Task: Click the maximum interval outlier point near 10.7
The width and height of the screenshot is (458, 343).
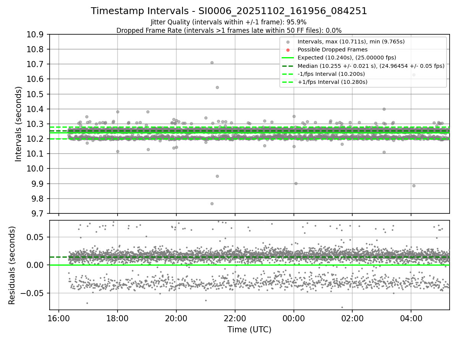Action: (212, 63)
